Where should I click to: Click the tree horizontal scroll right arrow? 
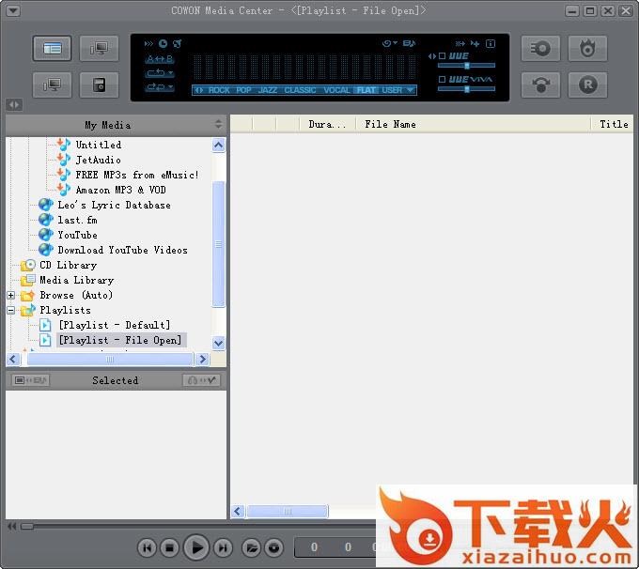(x=202, y=359)
